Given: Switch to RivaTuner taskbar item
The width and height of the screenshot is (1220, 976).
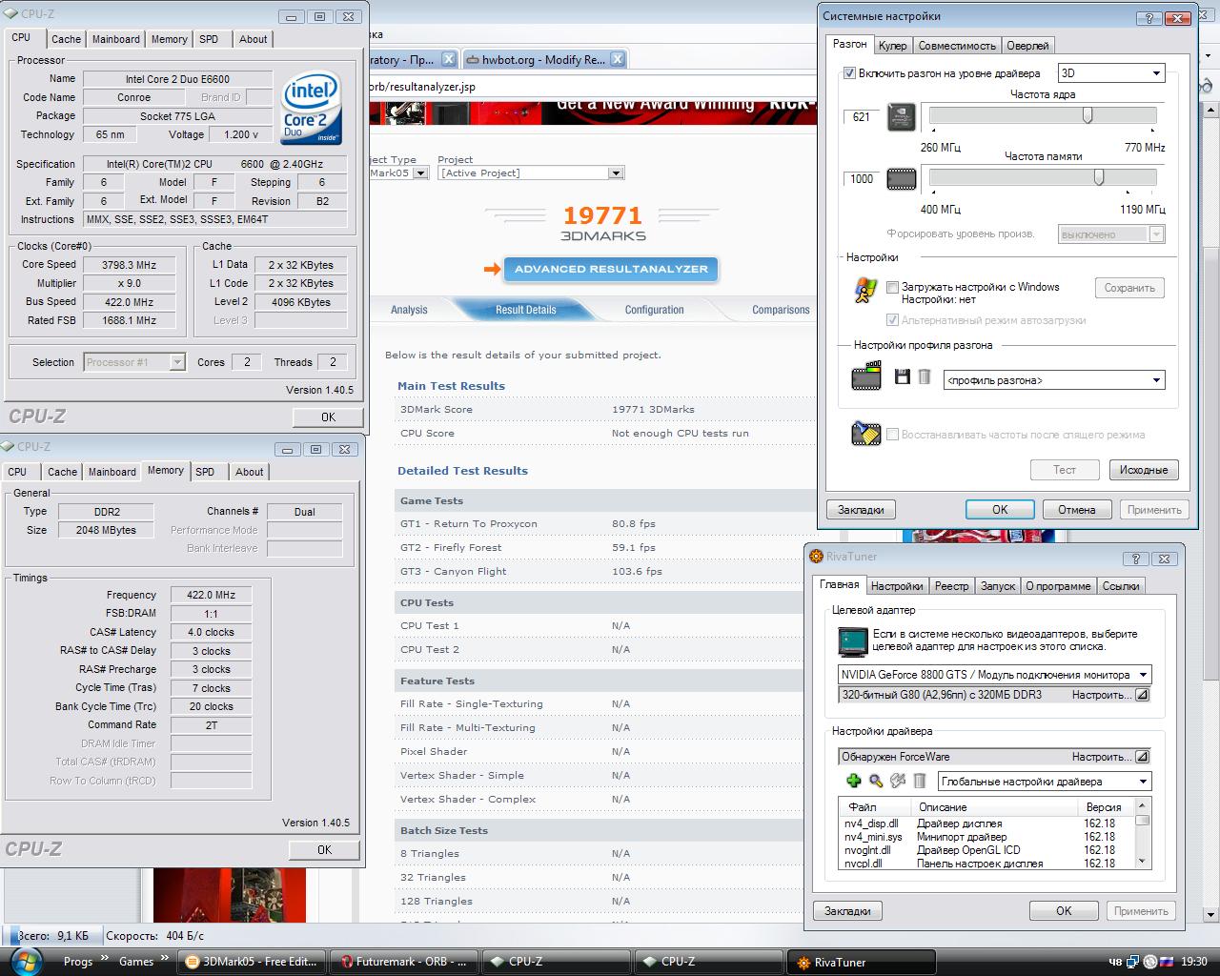Looking at the screenshot, I should click(861, 962).
